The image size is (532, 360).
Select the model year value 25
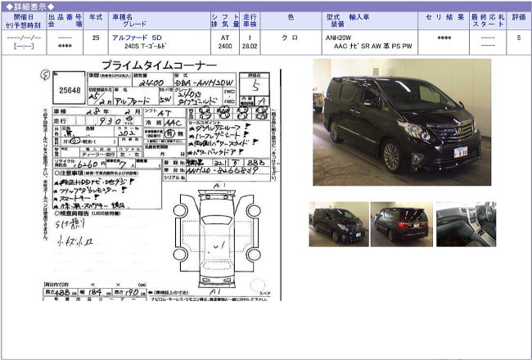[96, 38]
